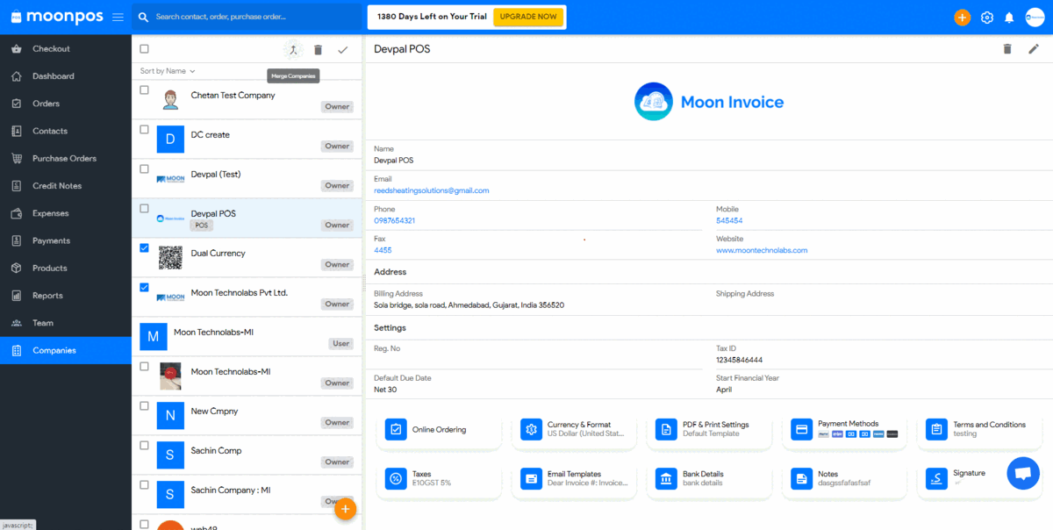Open Credit Notes in sidebar
1053x530 pixels.
[x=66, y=186]
